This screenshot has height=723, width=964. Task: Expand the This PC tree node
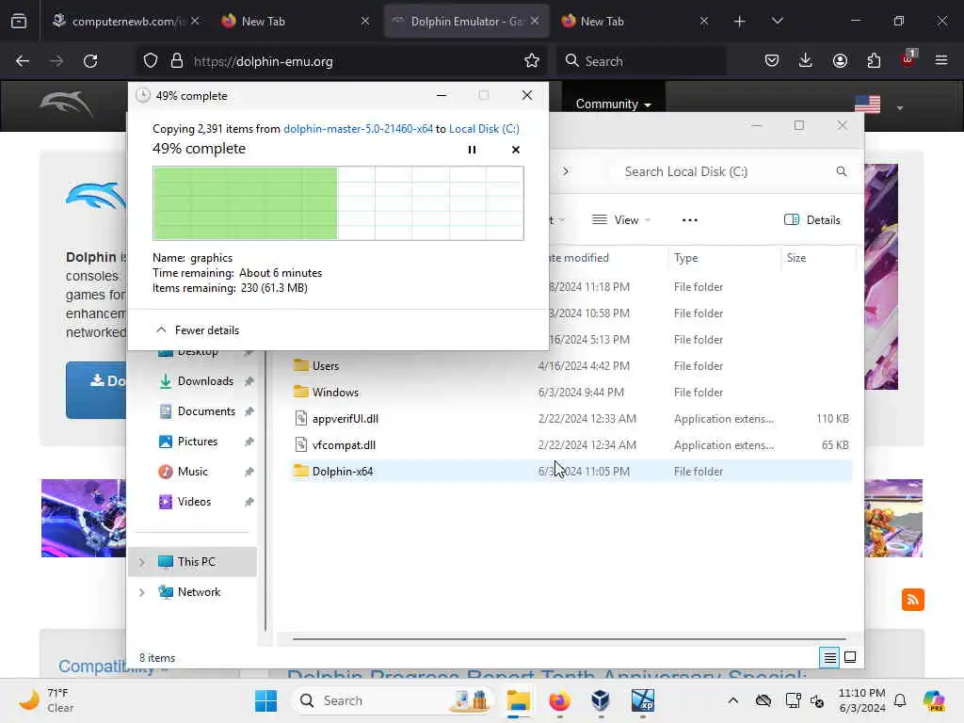141,562
